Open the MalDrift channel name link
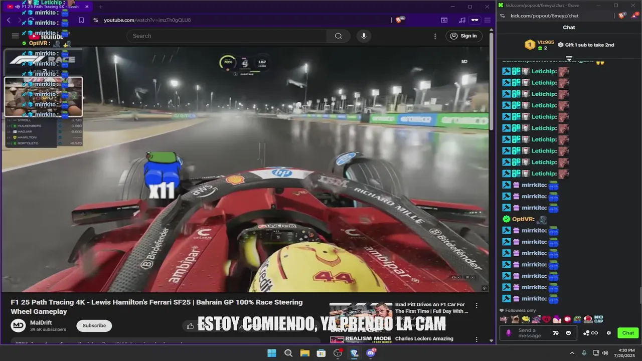 [x=41, y=322]
